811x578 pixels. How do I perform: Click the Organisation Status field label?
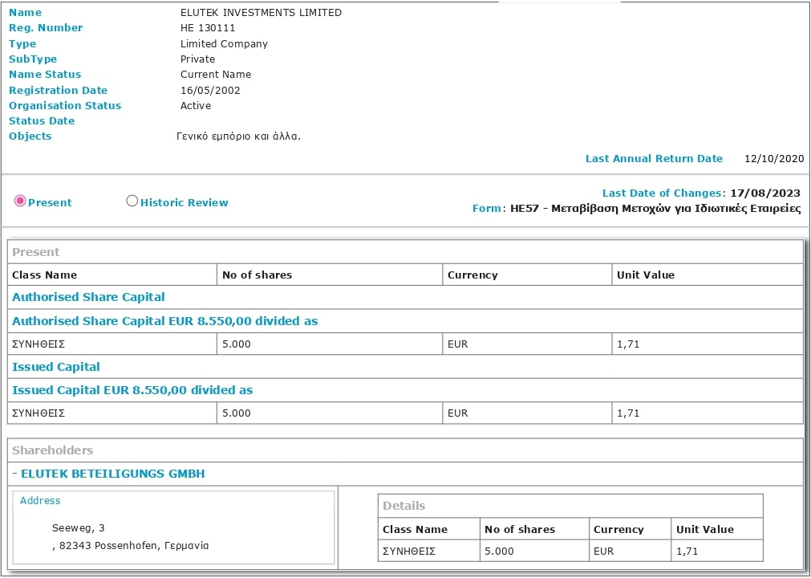click(x=65, y=105)
